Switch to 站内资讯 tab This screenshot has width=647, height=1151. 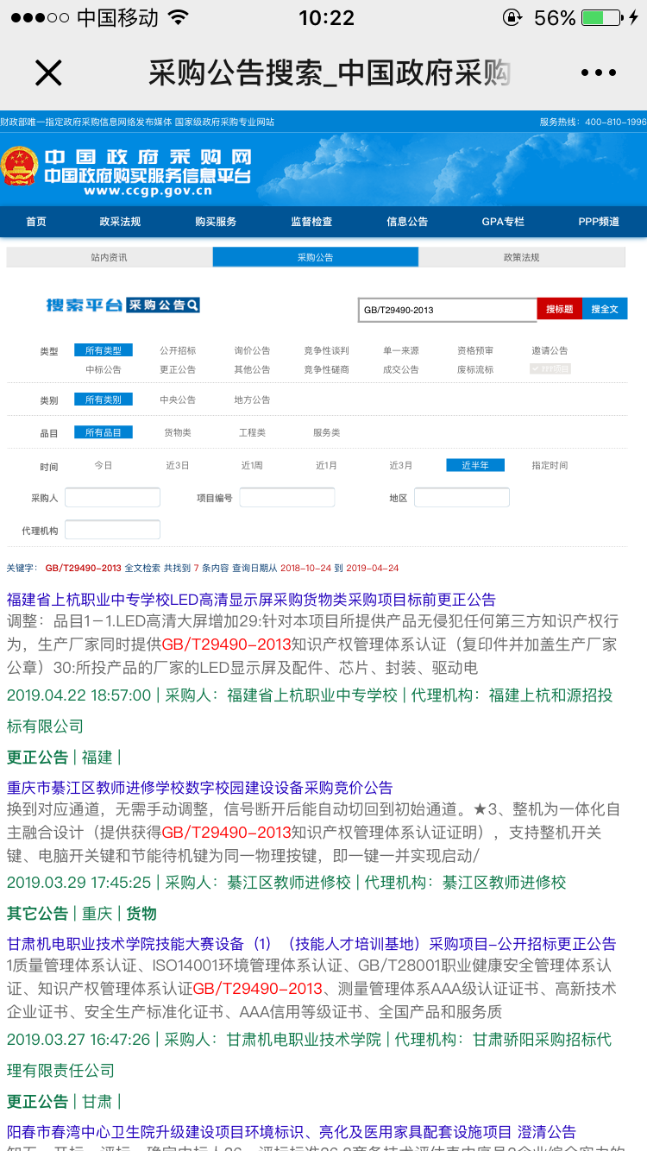coord(110,257)
